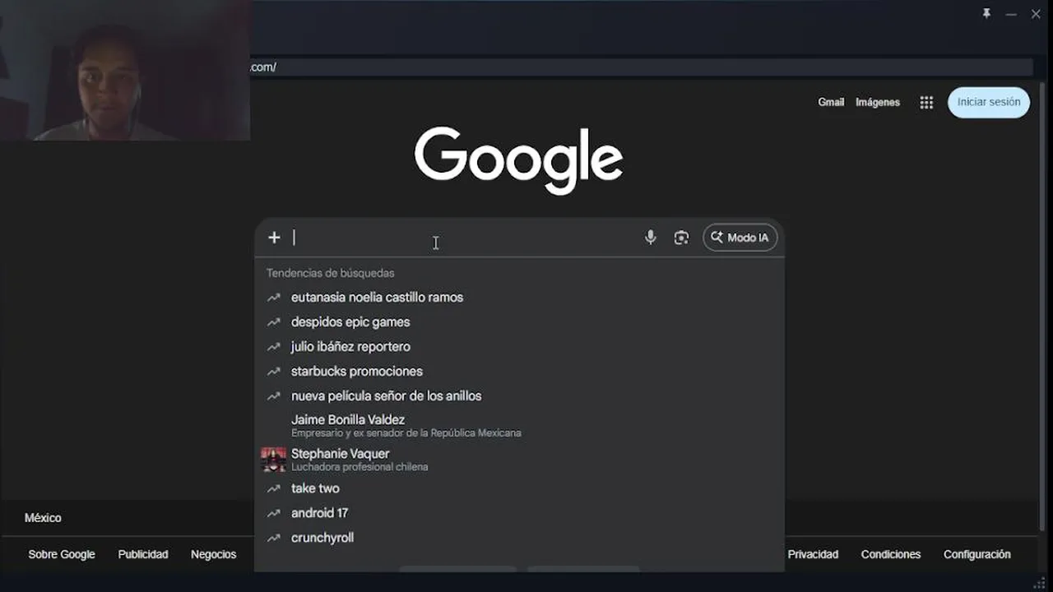
Task: Minimize the browser window
Action: (x=1011, y=14)
